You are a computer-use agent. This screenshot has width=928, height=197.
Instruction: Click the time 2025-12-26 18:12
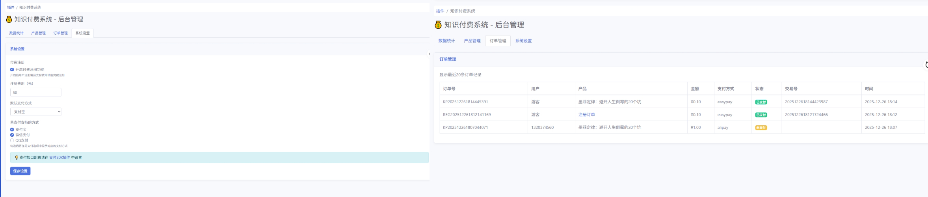[881, 115]
